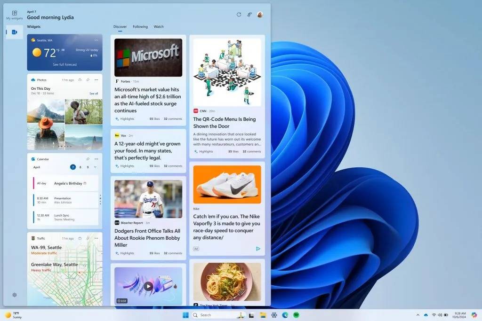Screen dimensions: 482x321
Task: Open the people connections icon in header
Action: pos(249,15)
